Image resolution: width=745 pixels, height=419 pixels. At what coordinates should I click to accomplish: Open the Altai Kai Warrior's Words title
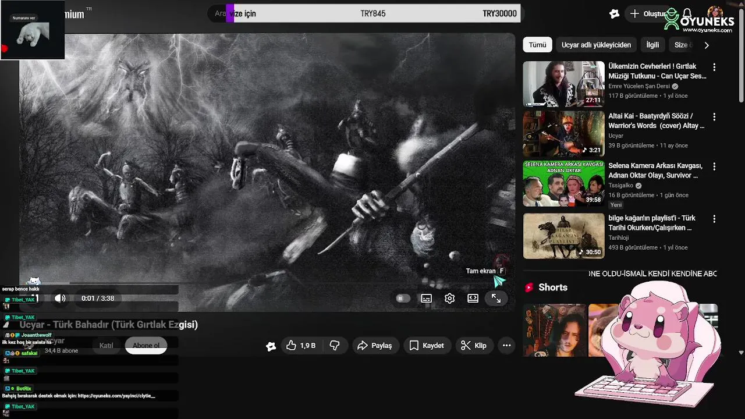[657, 120]
